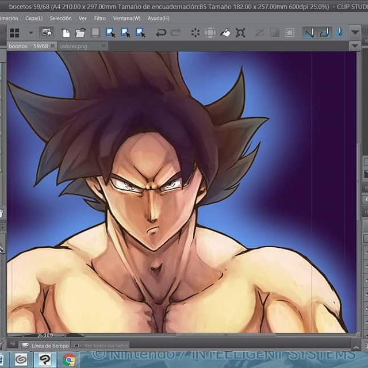The width and height of the screenshot is (368, 368).
Task: Open the Ventana(W) menu
Action: (x=126, y=18)
